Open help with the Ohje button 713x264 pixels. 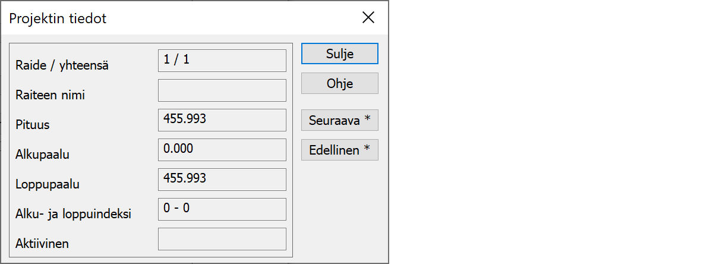point(339,83)
